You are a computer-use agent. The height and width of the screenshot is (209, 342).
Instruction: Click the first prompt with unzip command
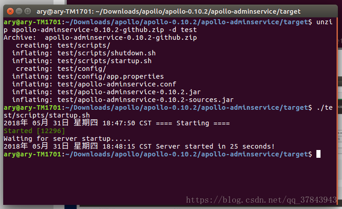(x=168, y=26)
